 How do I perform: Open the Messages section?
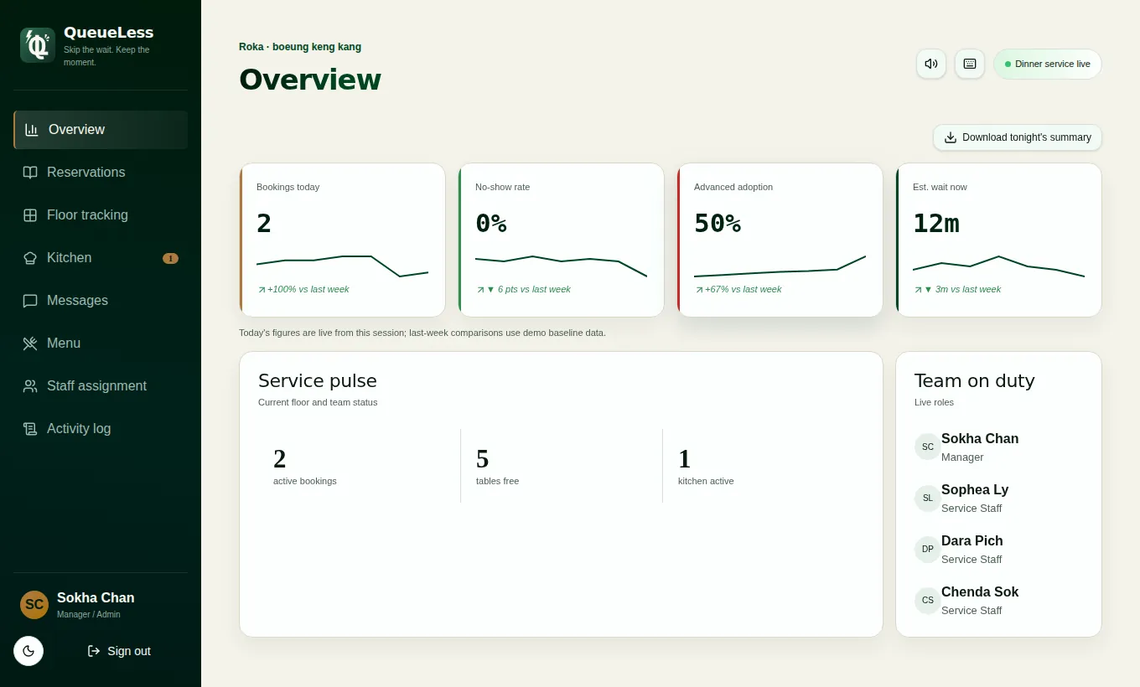pyautogui.click(x=101, y=301)
